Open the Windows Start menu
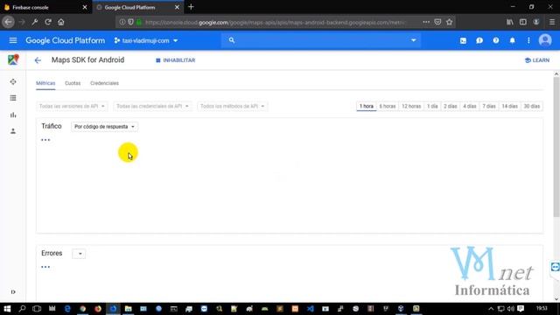The image size is (560, 315). point(7,309)
